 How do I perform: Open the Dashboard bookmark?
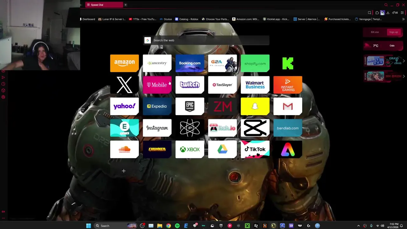pos(88,19)
